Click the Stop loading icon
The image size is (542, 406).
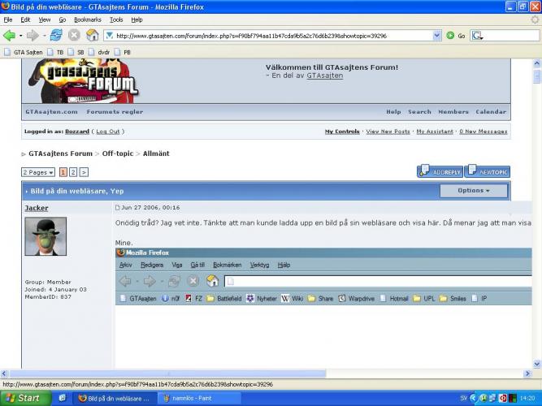pos(74,36)
